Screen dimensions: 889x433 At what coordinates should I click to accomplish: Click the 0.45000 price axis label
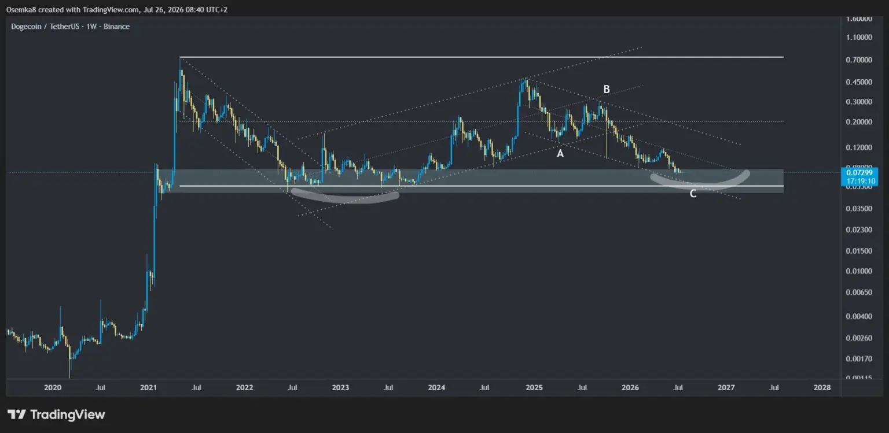[858, 82]
